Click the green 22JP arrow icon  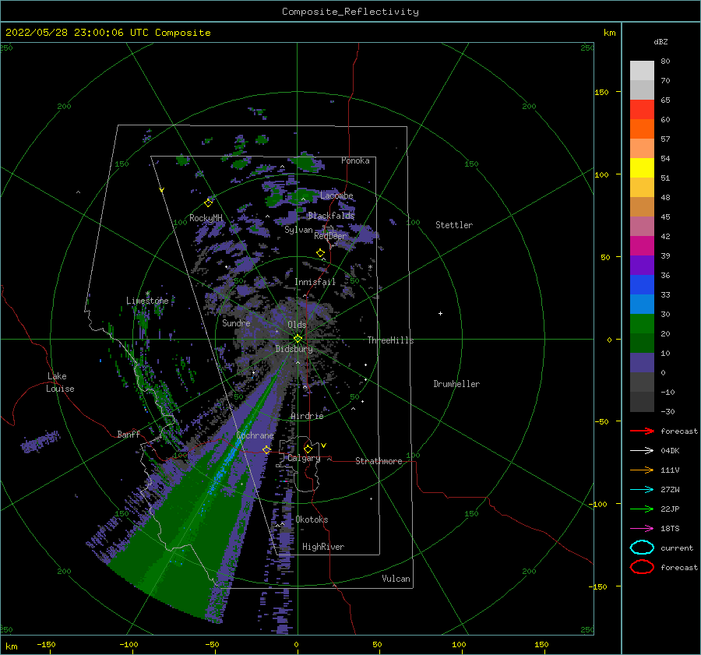642,509
